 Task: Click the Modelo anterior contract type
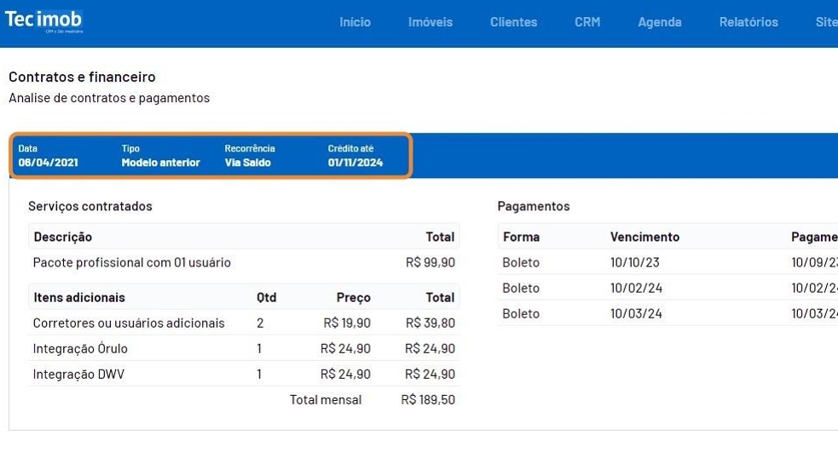pos(160,162)
